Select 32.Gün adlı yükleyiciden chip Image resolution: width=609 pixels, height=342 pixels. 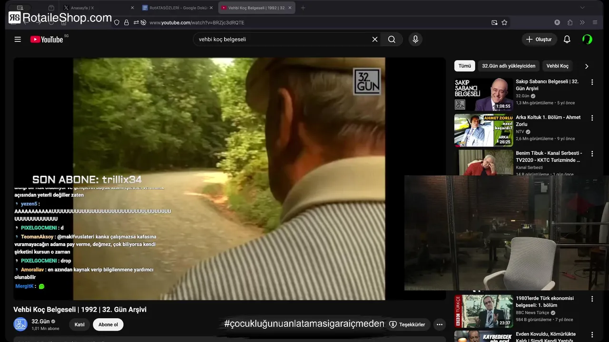[x=509, y=66]
